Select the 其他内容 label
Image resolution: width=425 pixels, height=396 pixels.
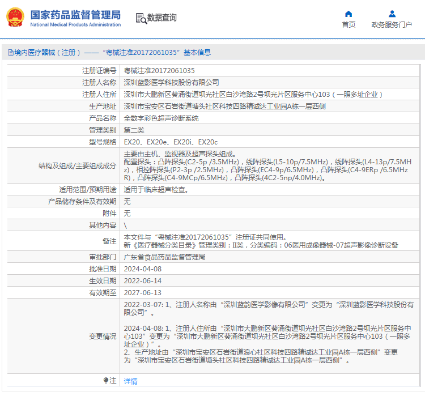click(103, 225)
